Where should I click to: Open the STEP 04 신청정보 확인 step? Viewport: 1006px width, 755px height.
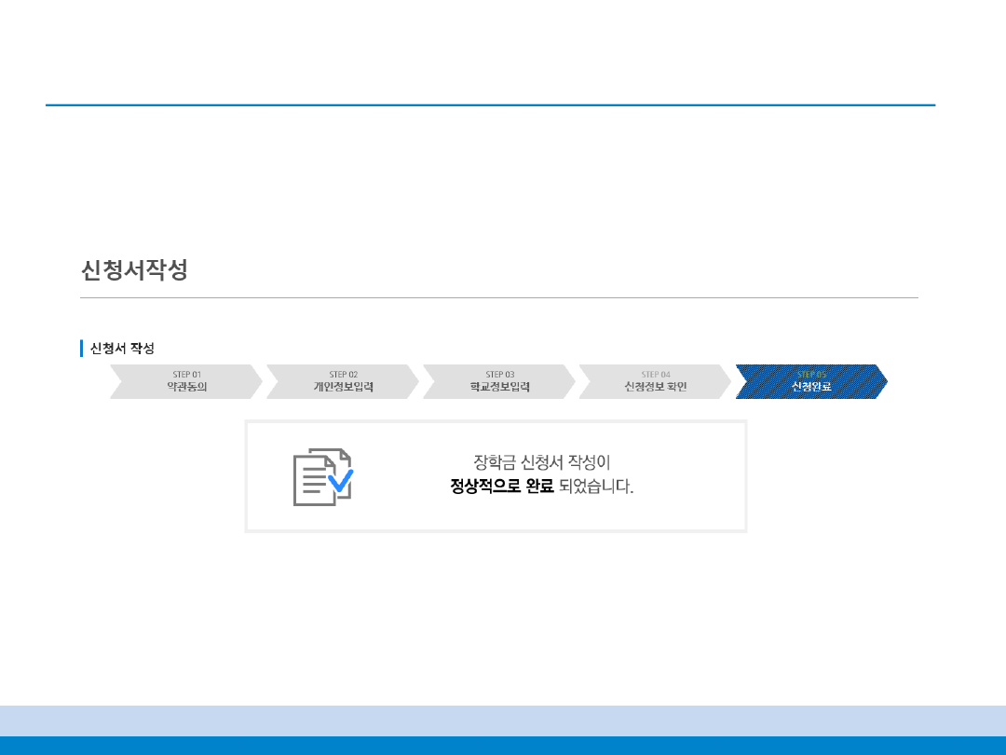pos(656,382)
